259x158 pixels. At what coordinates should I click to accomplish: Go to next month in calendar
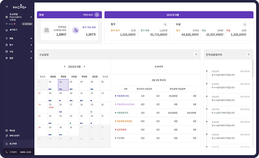pyautogui.click(x=84, y=67)
